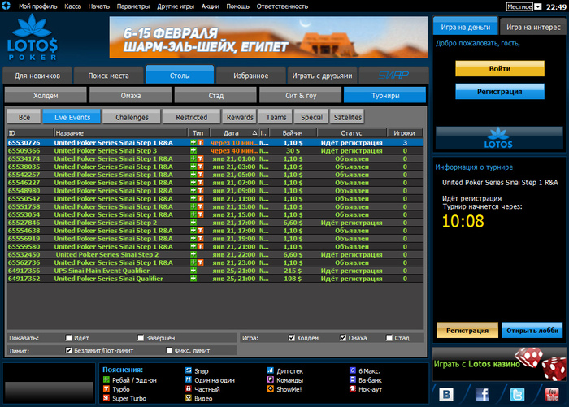Image resolution: width=569 pixels, height=407 pixels.
Task: Enable the Завершен show checkbox
Action: [141, 338]
